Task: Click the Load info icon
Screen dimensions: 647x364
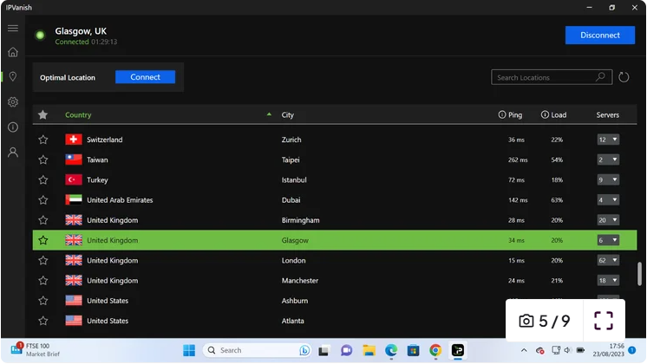Action: (545, 114)
